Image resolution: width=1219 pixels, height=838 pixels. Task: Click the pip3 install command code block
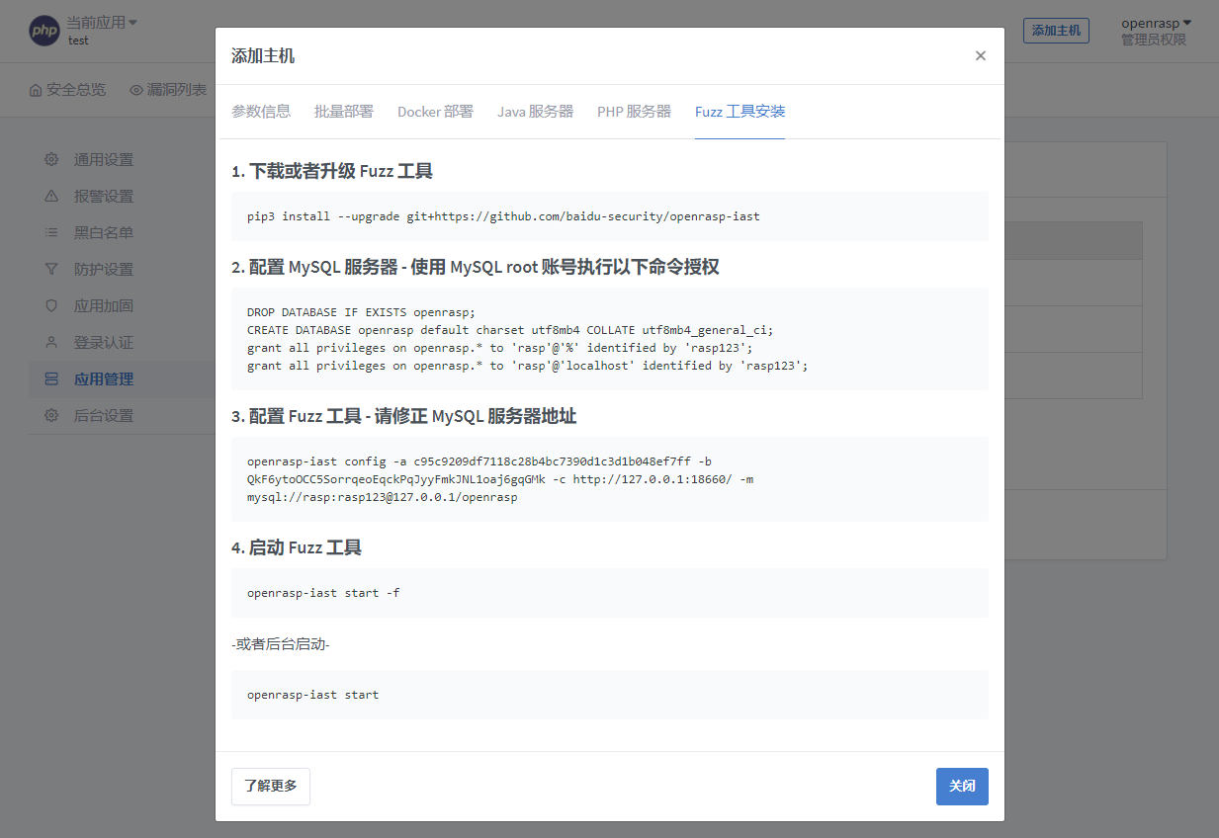[x=610, y=216]
